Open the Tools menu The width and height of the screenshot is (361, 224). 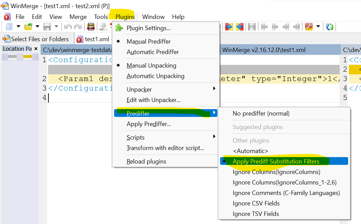[101, 17]
